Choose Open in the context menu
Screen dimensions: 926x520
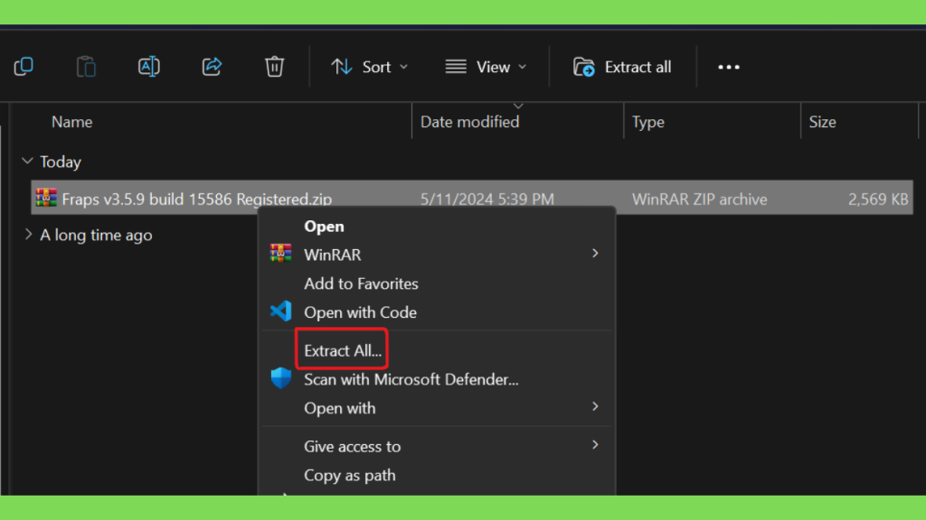pos(325,227)
